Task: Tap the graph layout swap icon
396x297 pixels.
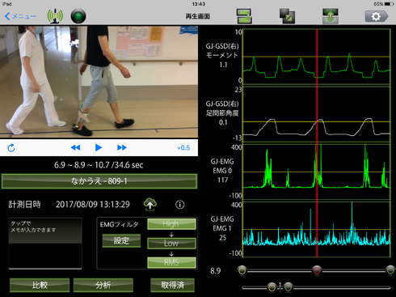Action: 244,16
